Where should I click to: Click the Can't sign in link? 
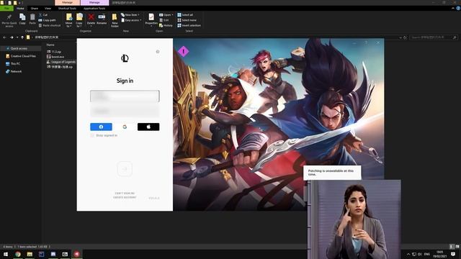[x=125, y=194]
